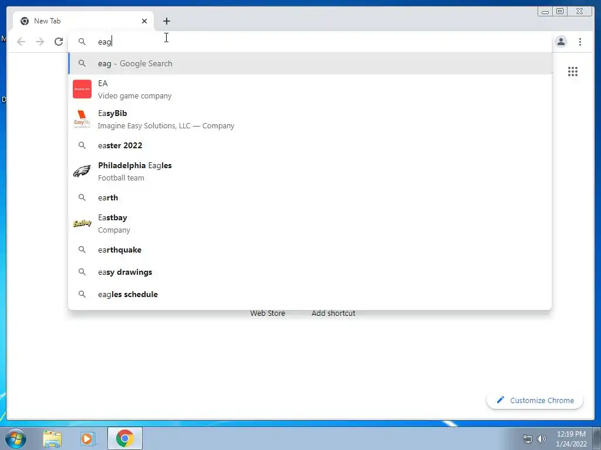This screenshot has height=450, width=601.
Task: Launch Windows Media Player from taskbar
Action: [x=87, y=438]
